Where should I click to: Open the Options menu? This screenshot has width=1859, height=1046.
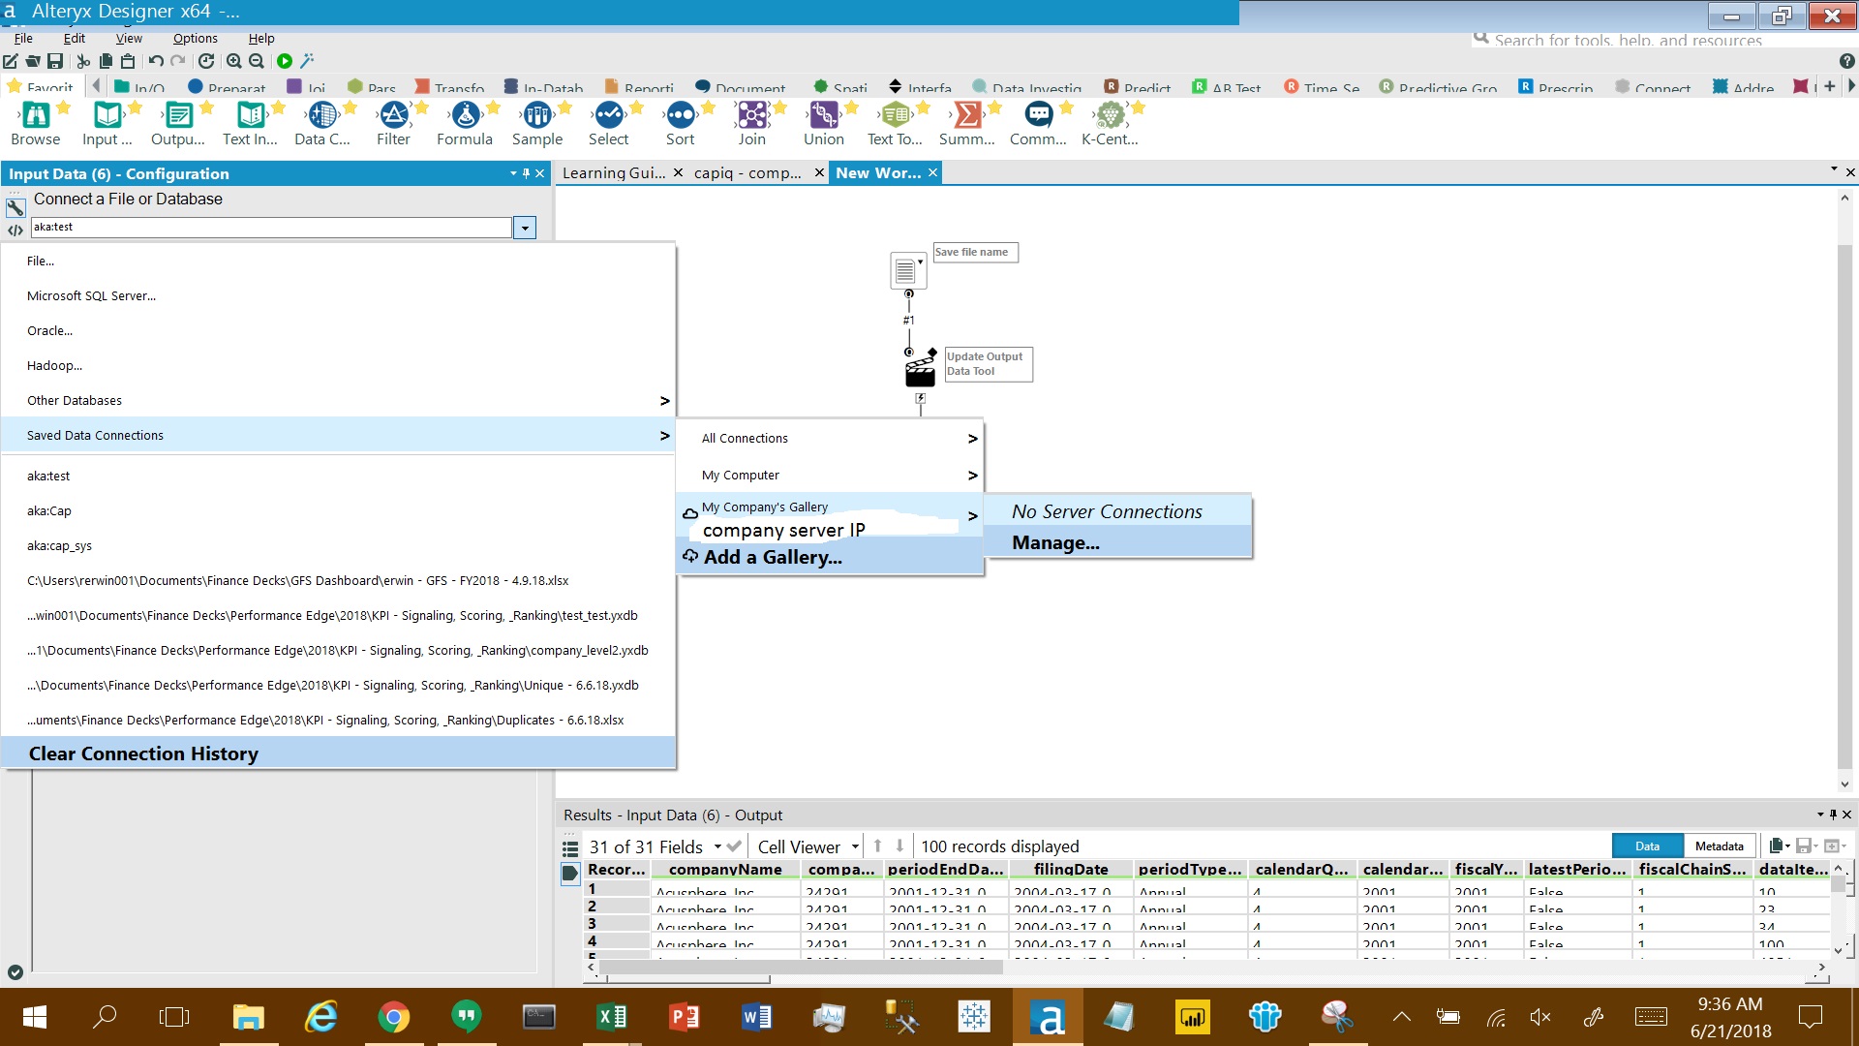[195, 39]
